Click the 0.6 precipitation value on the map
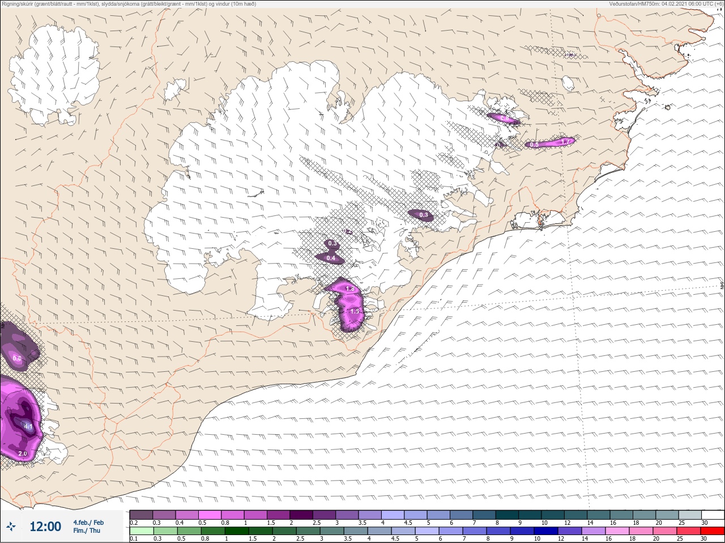This screenshot has height=543, width=725. pos(17,358)
